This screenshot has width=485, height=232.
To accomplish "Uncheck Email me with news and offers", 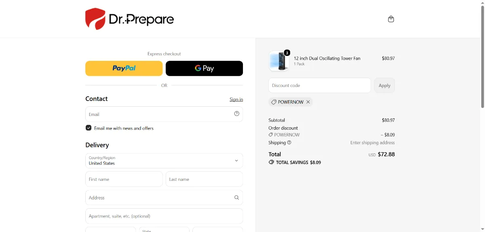I will tap(89, 128).
